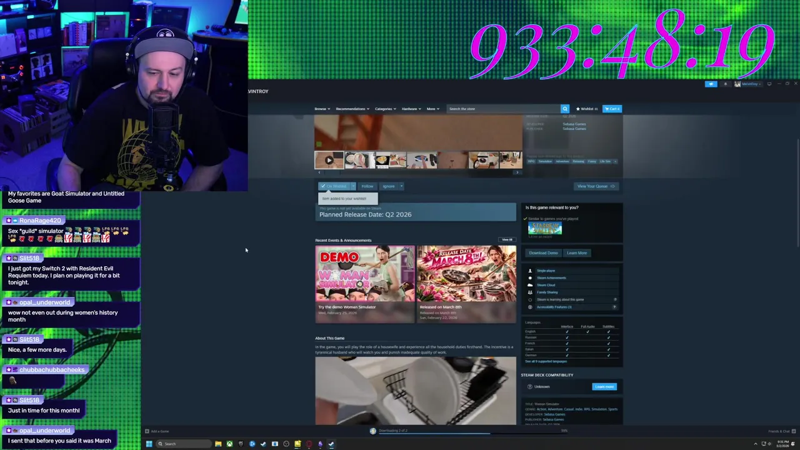Image resolution: width=800 pixels, height=450 pixels.
Task: Click View All events button
Action: pyautogui.click(x=507, y=240)
